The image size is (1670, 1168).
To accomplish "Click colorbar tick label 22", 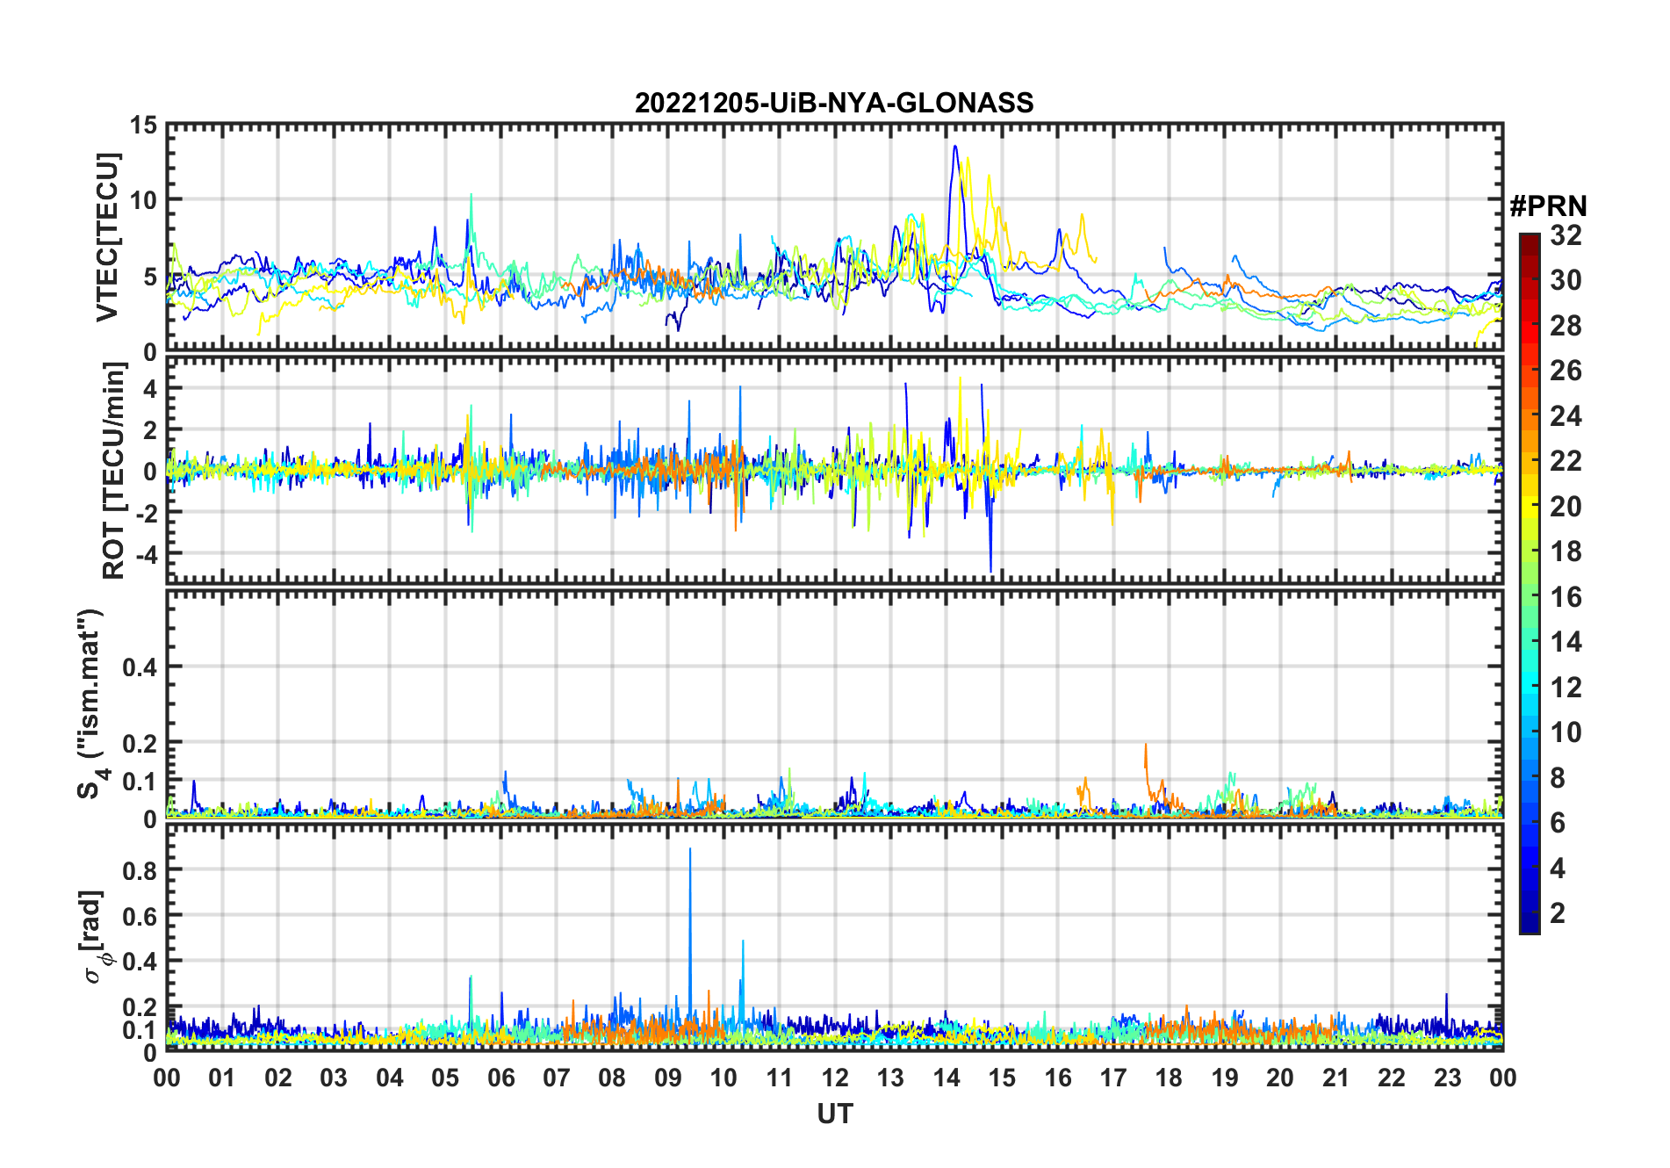I will (1566, 461).
